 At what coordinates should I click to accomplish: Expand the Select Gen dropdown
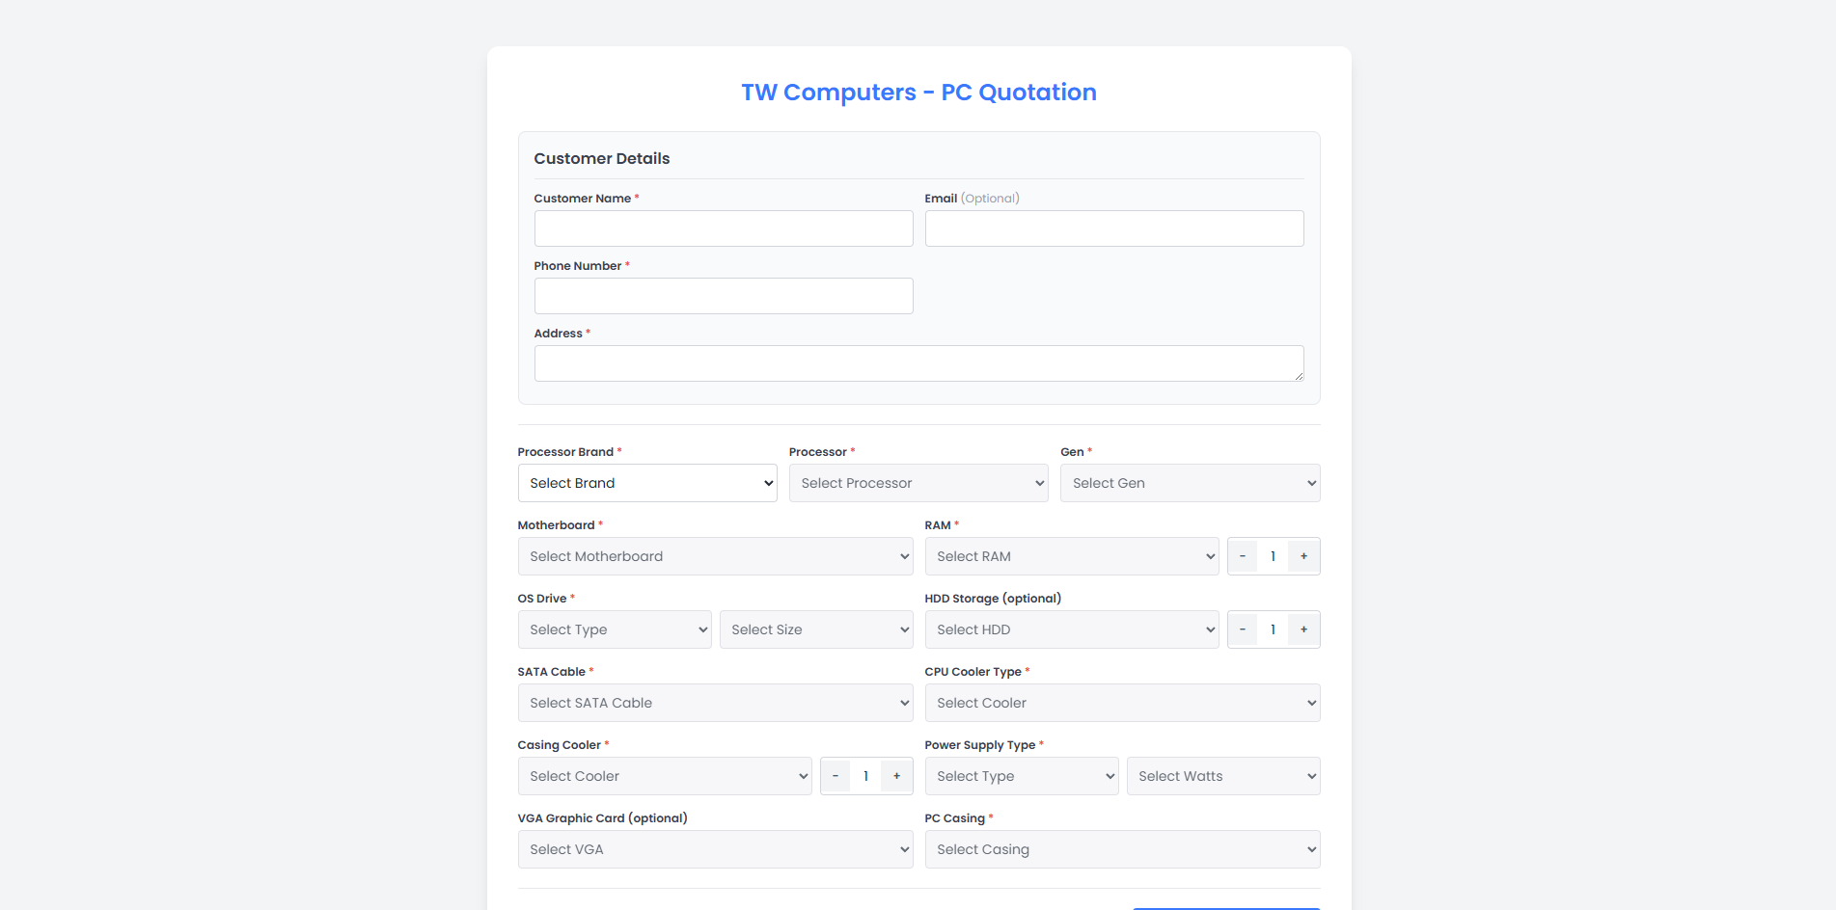click(x=1190, y=483)
